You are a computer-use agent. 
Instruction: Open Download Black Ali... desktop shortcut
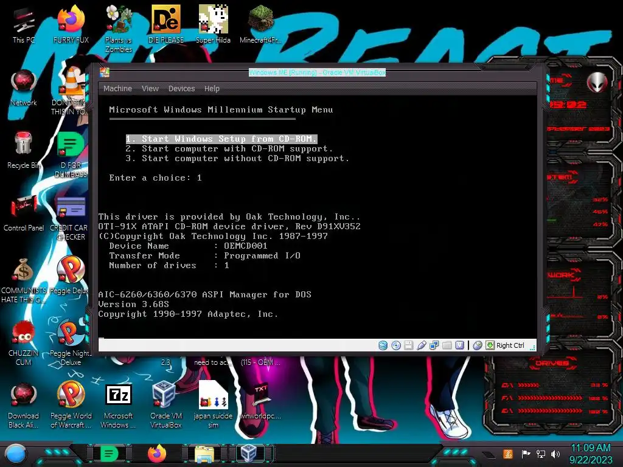pyautogui.click(x=24, y=405)
